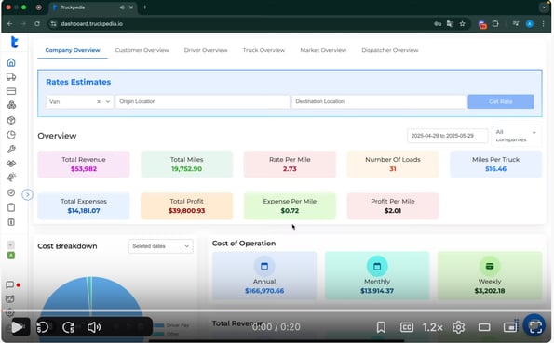The width and height of the screenshot is (554, 343).
Task: Switch to Market Overview tab
Action: point(323,50)
